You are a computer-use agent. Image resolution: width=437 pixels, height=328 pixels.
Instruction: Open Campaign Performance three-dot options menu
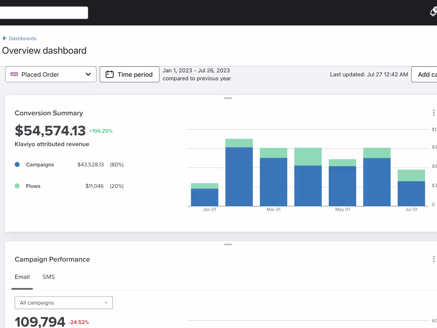tap(433, 259)
